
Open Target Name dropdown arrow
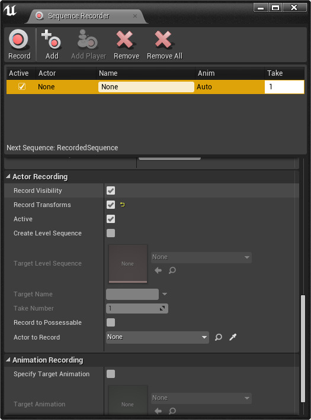click(x=165, y=294)
